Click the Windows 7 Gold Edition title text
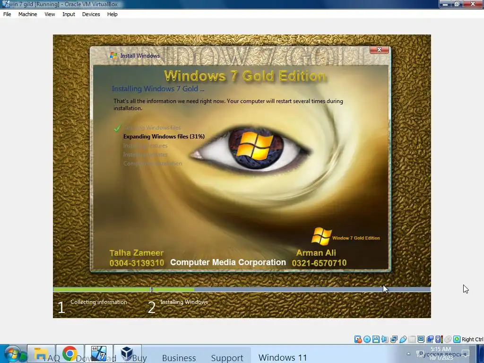 [x=245, y=76]
